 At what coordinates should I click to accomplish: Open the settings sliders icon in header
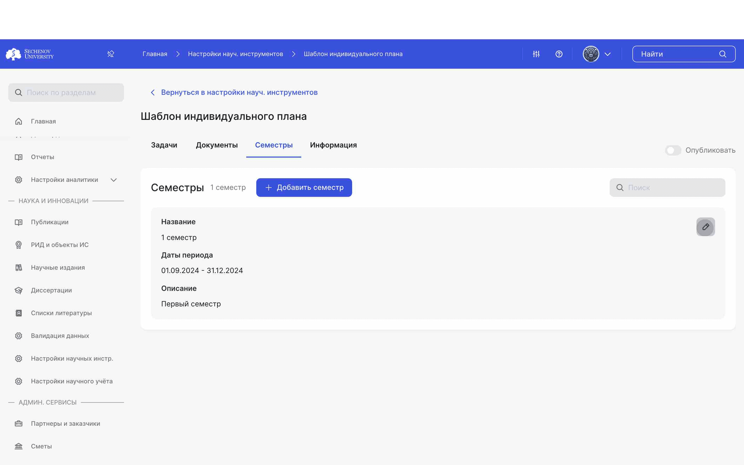536,54
